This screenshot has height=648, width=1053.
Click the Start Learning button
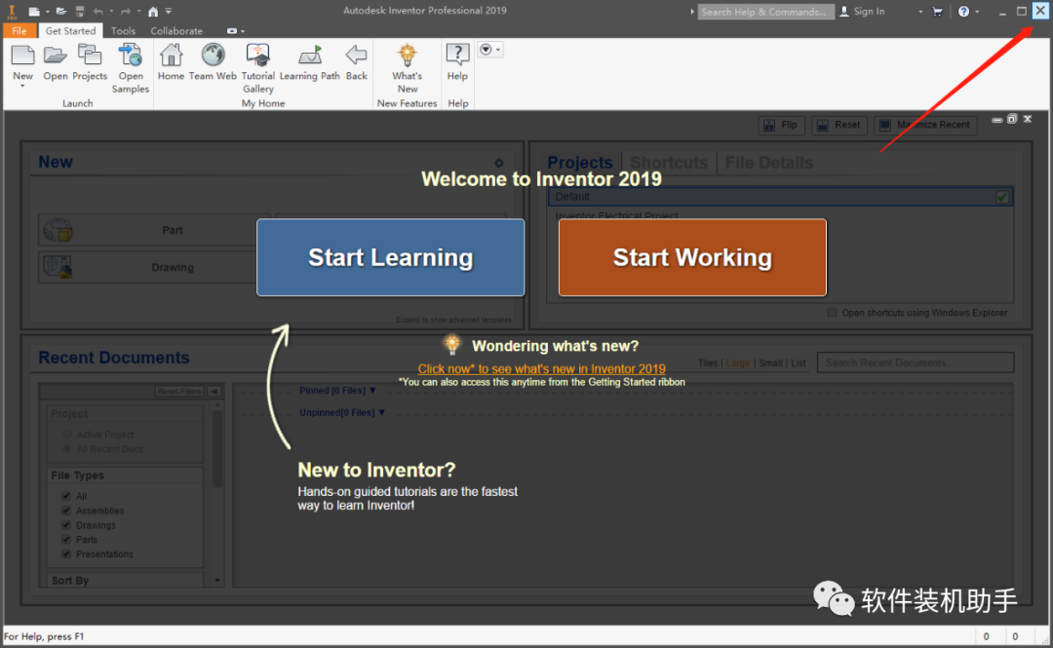pos(390,257)
